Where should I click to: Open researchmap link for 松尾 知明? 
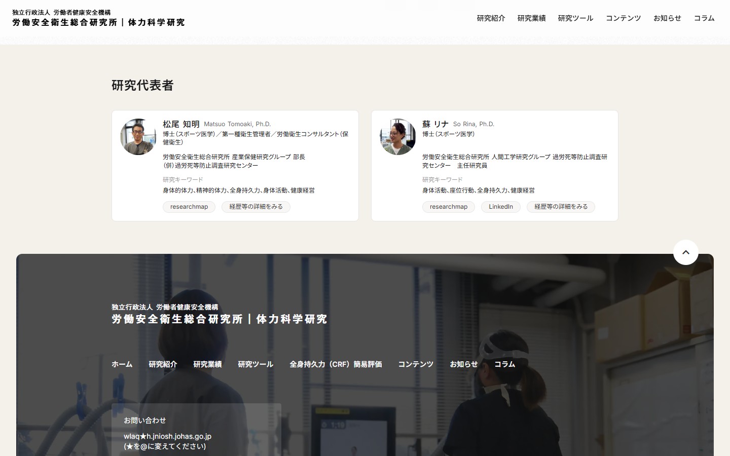coord(189,207)
